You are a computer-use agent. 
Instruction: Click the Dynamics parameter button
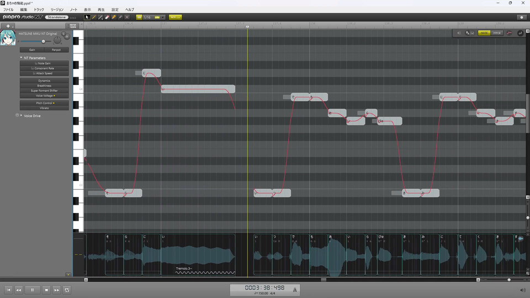44,81
